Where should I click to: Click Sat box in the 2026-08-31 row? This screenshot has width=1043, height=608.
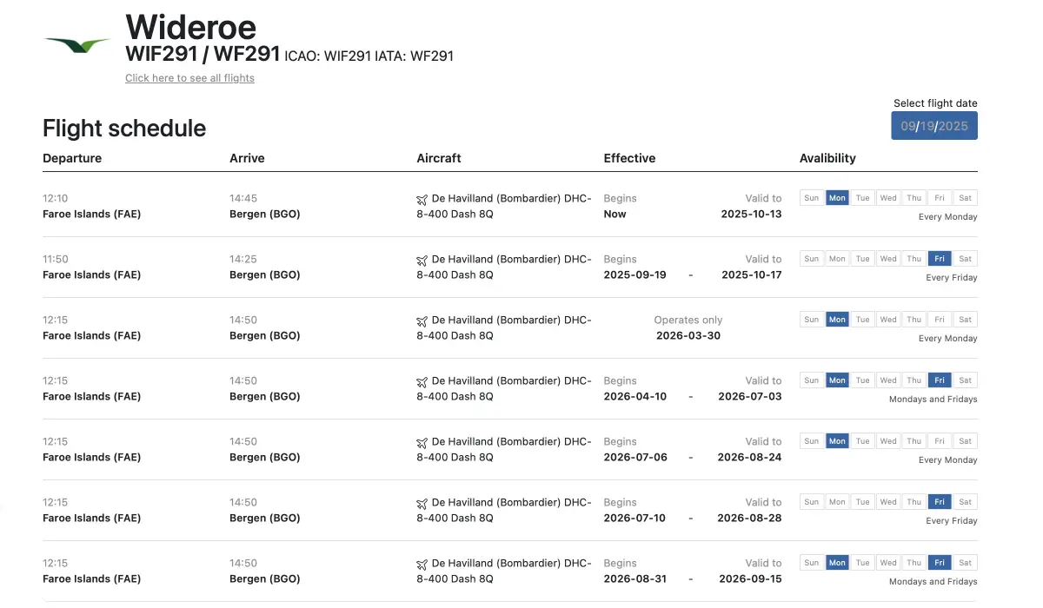point(965,563)
